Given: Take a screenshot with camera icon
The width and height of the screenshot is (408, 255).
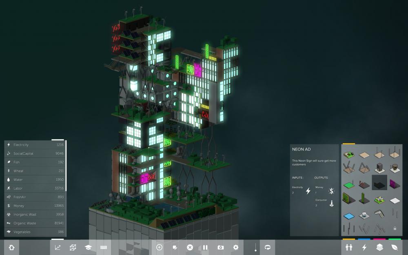Looking at the screenshot, I should 221,247.
